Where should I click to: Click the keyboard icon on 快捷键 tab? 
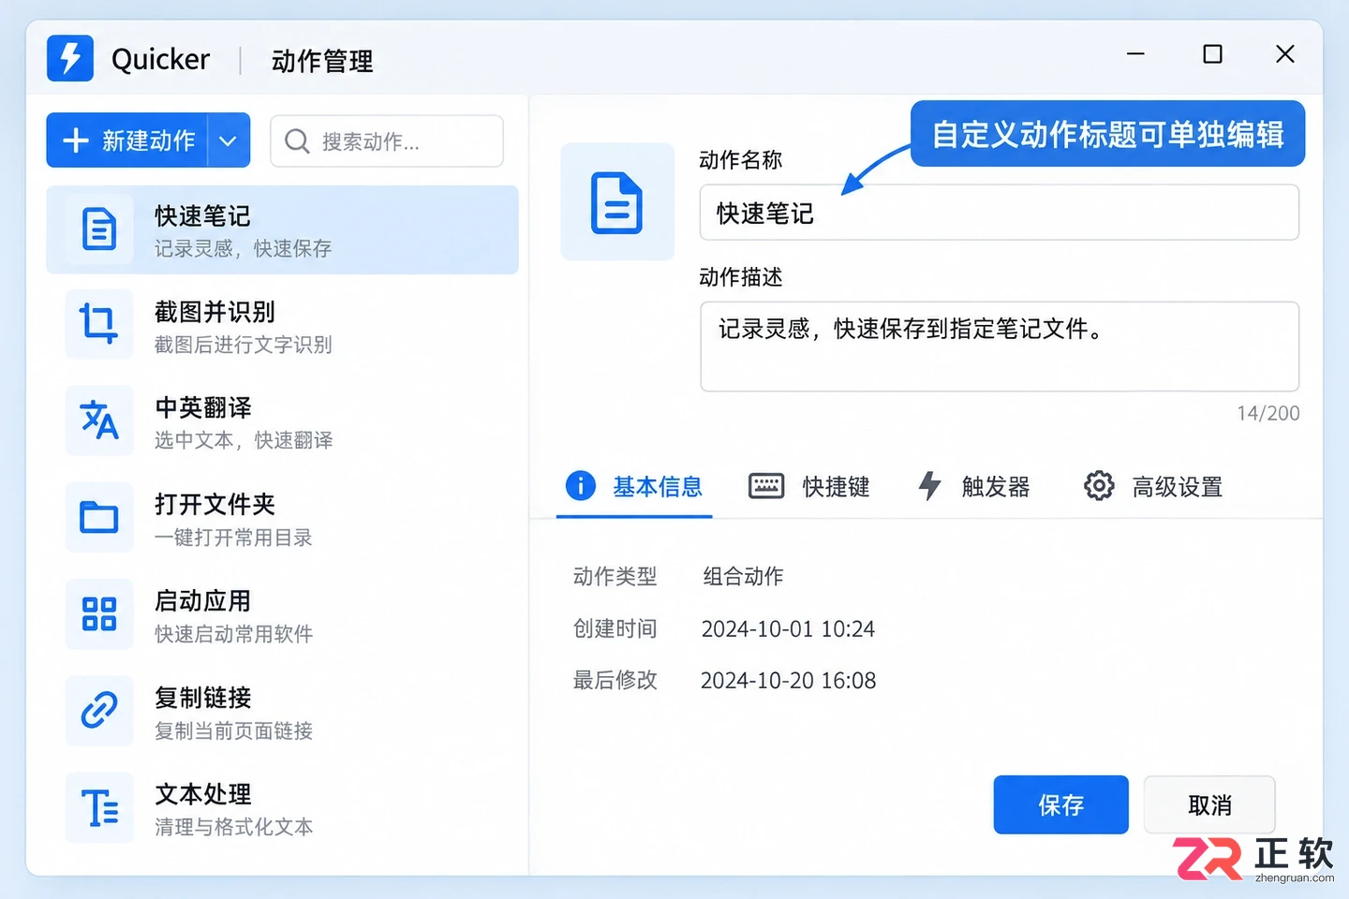[766, 486]
